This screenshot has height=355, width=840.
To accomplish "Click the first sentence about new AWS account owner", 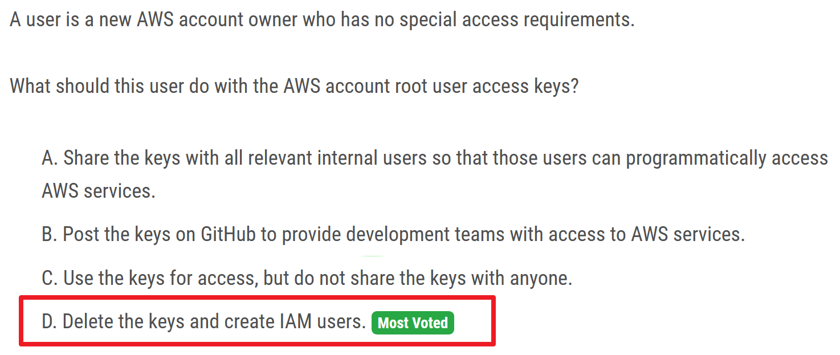I will [322, 21].
